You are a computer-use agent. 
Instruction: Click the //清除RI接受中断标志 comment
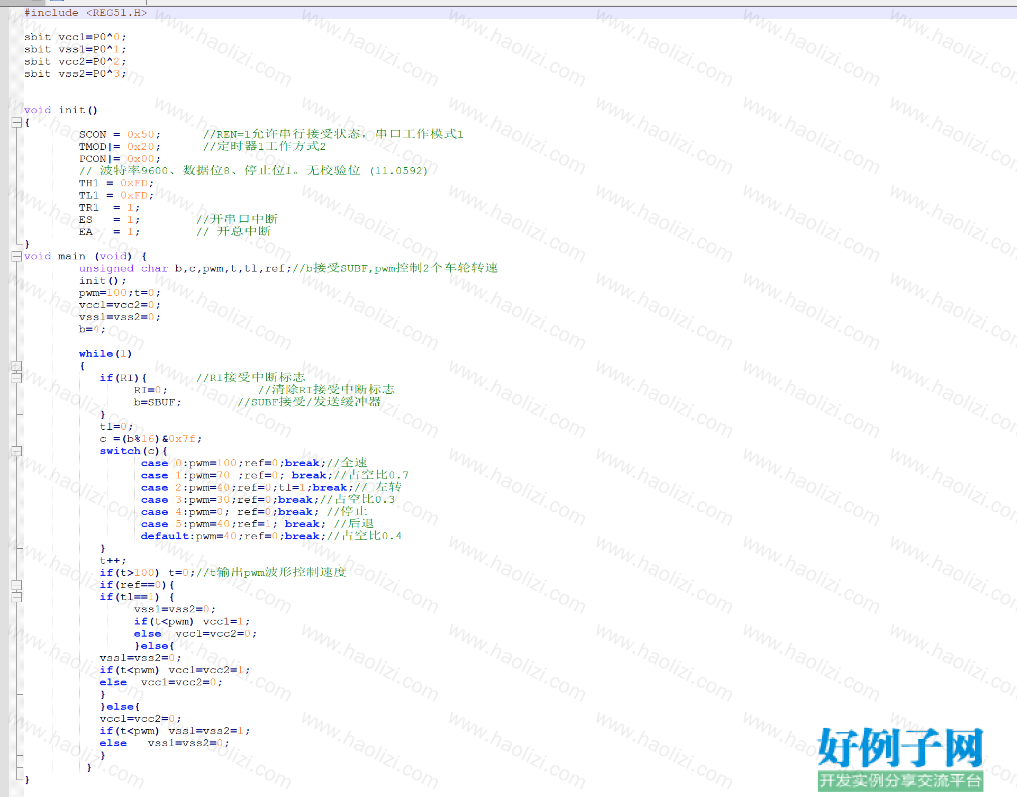tap(326, 390)
